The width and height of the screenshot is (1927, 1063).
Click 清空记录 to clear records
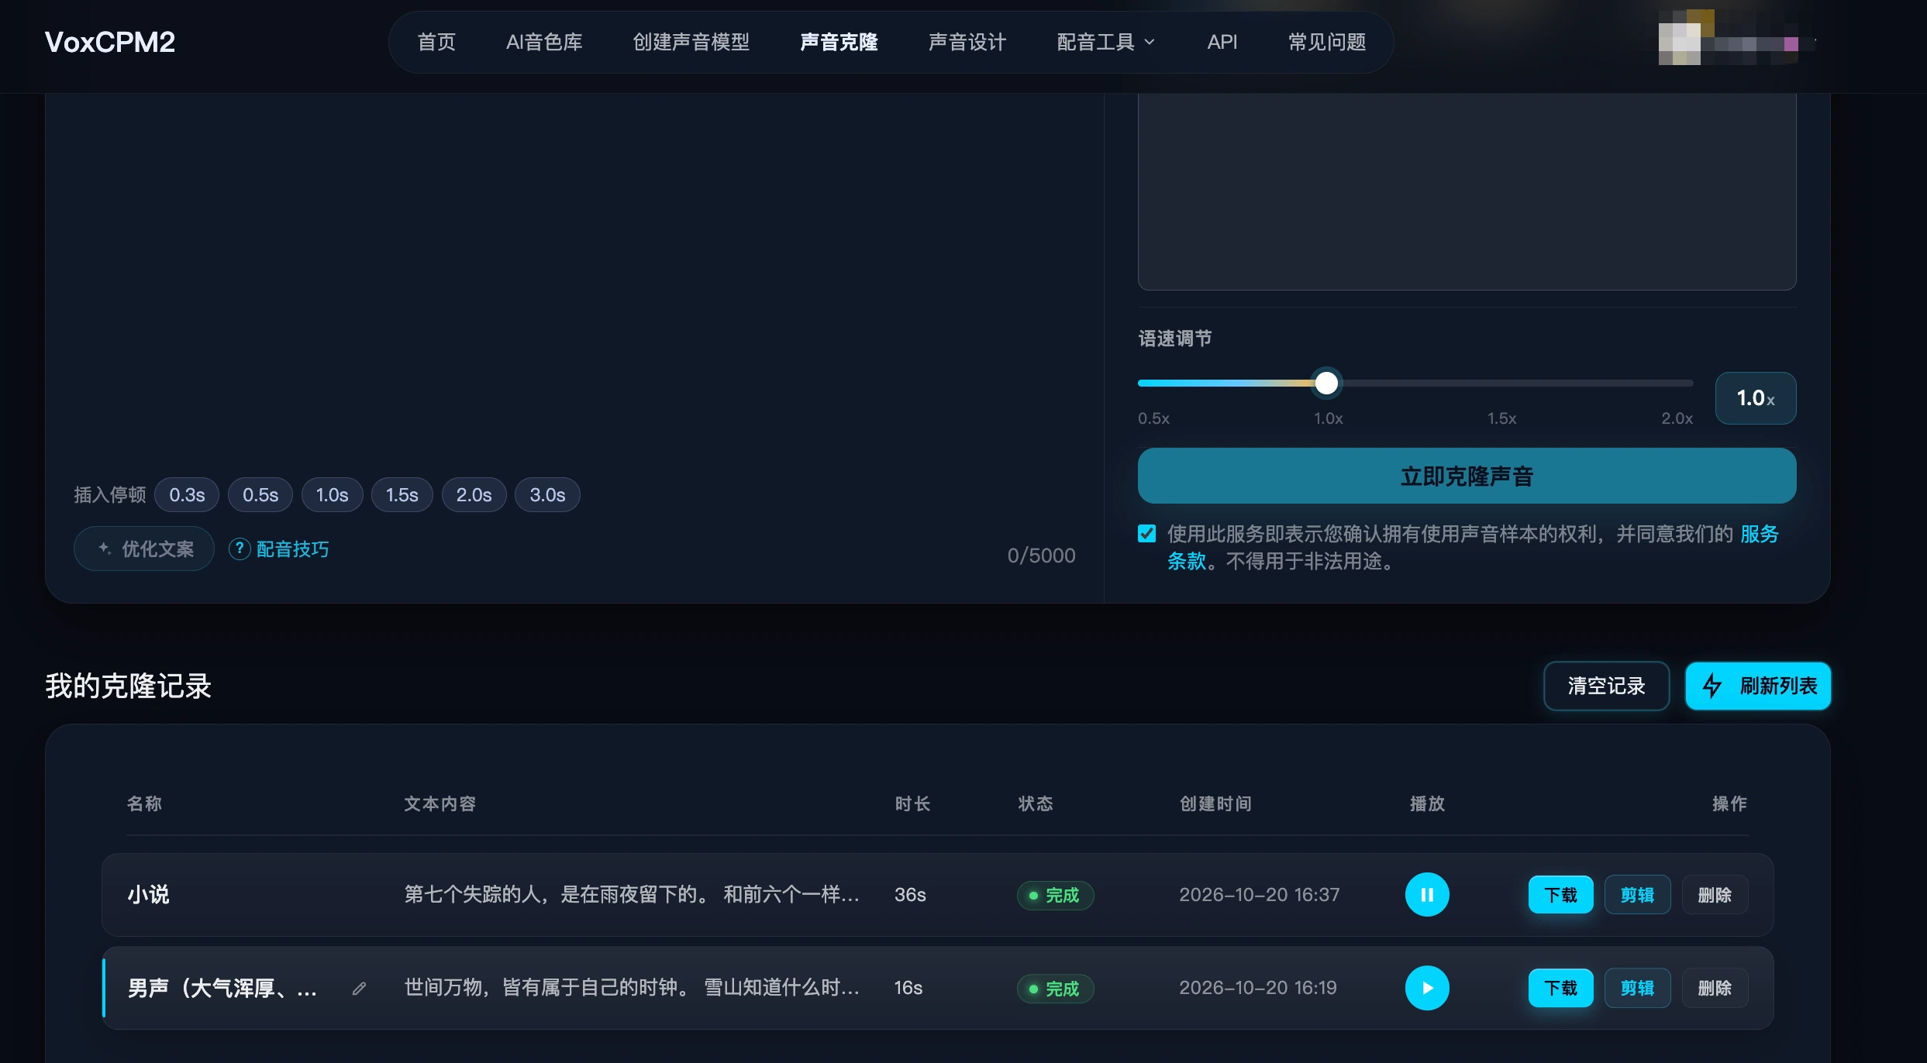coord(1606,686)
